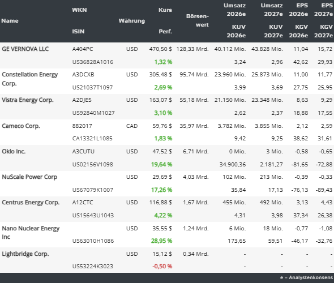Image resolution: width=334 pixels, height=283 pixels.
Task: Click performance value 1,32 %
Action: (163, 62)
